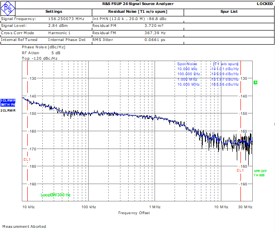
Task: Click the Residual PM label
Action: pos(104,26)
